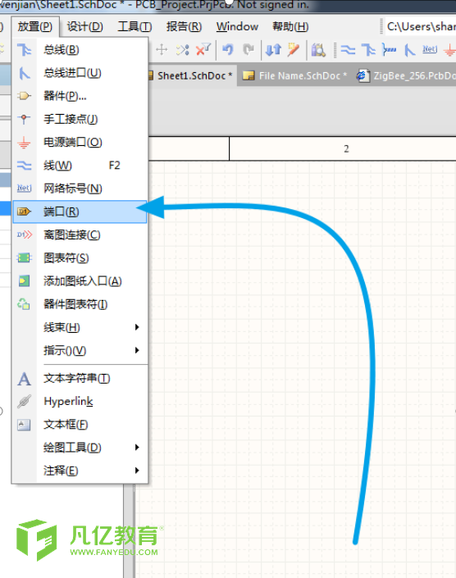Select Off Sheet Connector 离图连接(C)

(80, 234)
